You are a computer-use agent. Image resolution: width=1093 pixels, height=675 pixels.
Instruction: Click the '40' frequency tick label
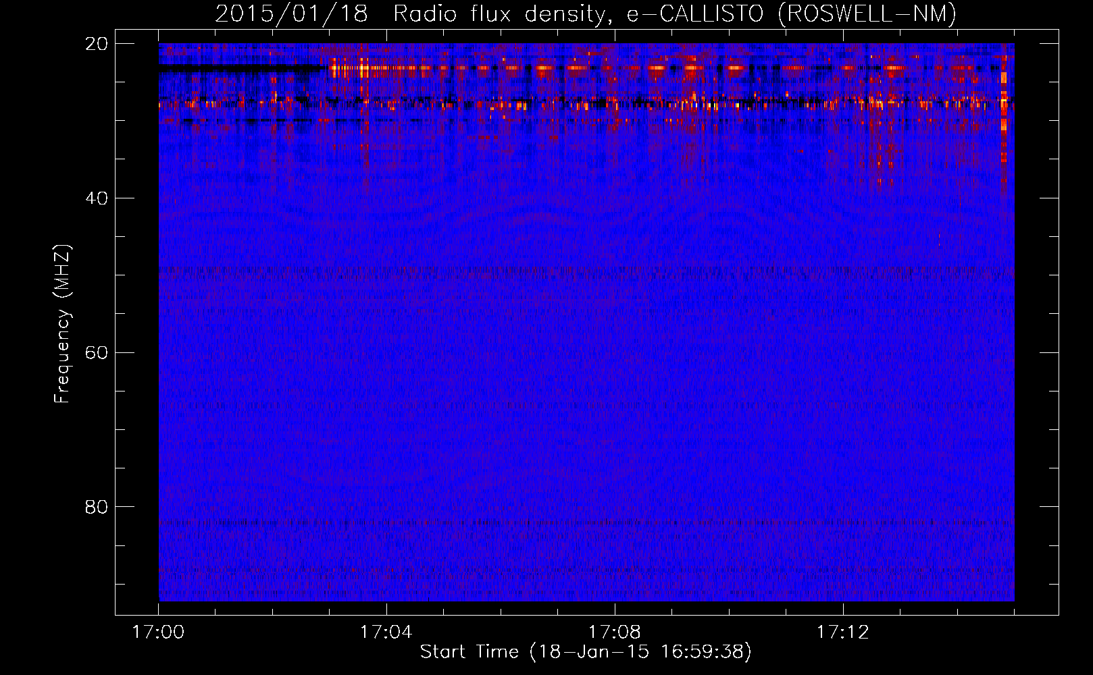pyautogui.click(x=97, y=198)
